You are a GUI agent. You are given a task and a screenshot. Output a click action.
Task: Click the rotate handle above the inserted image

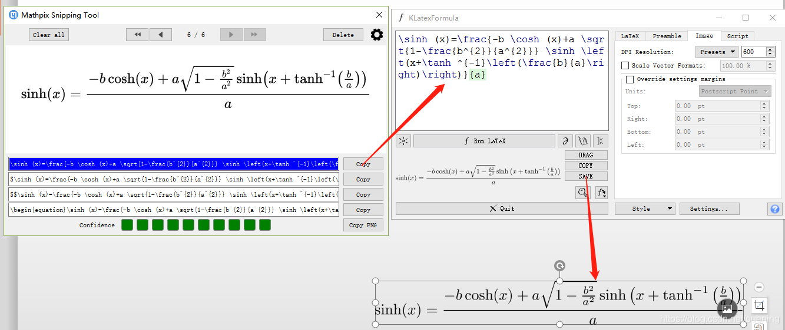559,266
